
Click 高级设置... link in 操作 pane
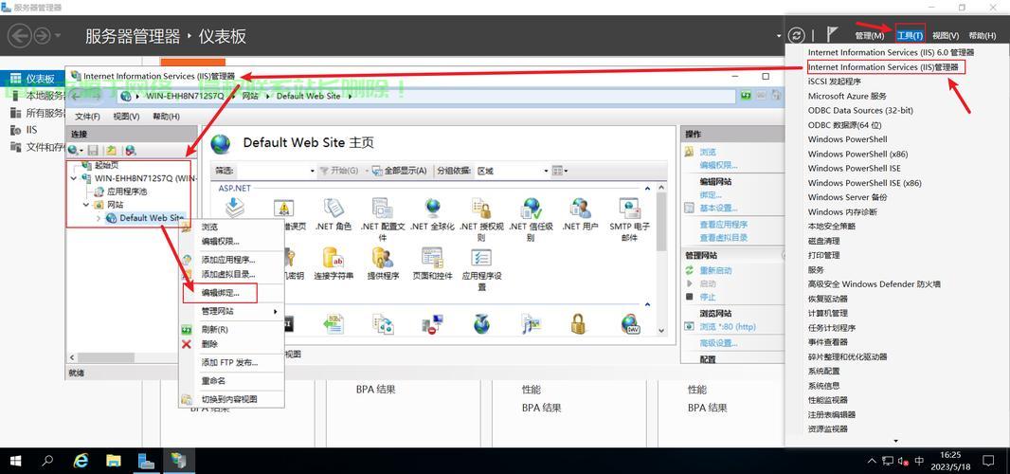tap(718, 343)
